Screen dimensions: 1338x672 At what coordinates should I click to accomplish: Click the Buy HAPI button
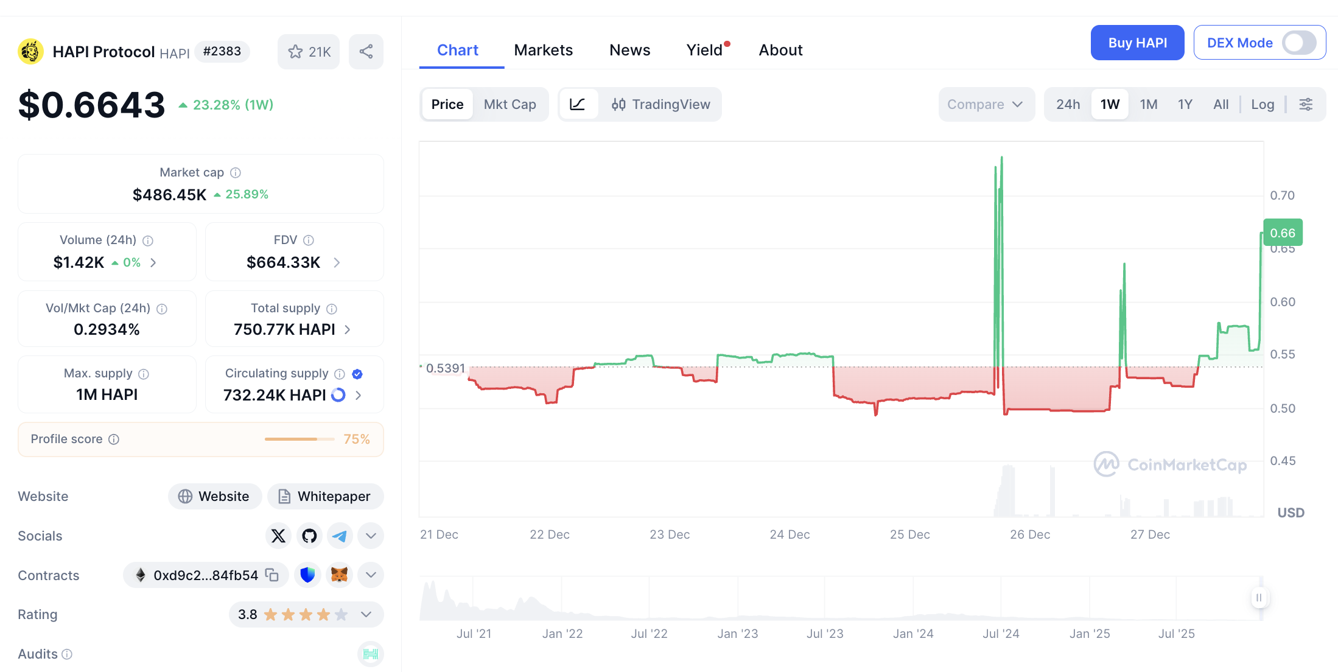pos(1137,43)
